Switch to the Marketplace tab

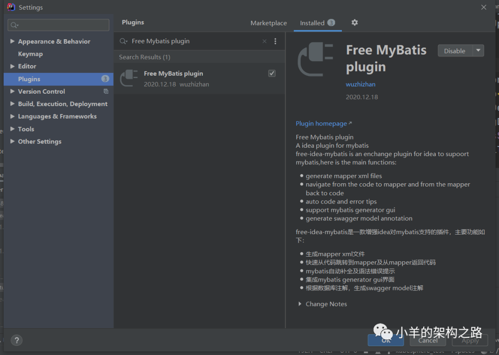coord(268,23)
